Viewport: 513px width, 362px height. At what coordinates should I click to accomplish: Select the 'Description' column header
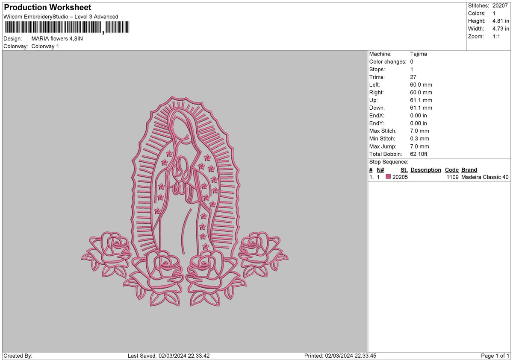point(426,169)
